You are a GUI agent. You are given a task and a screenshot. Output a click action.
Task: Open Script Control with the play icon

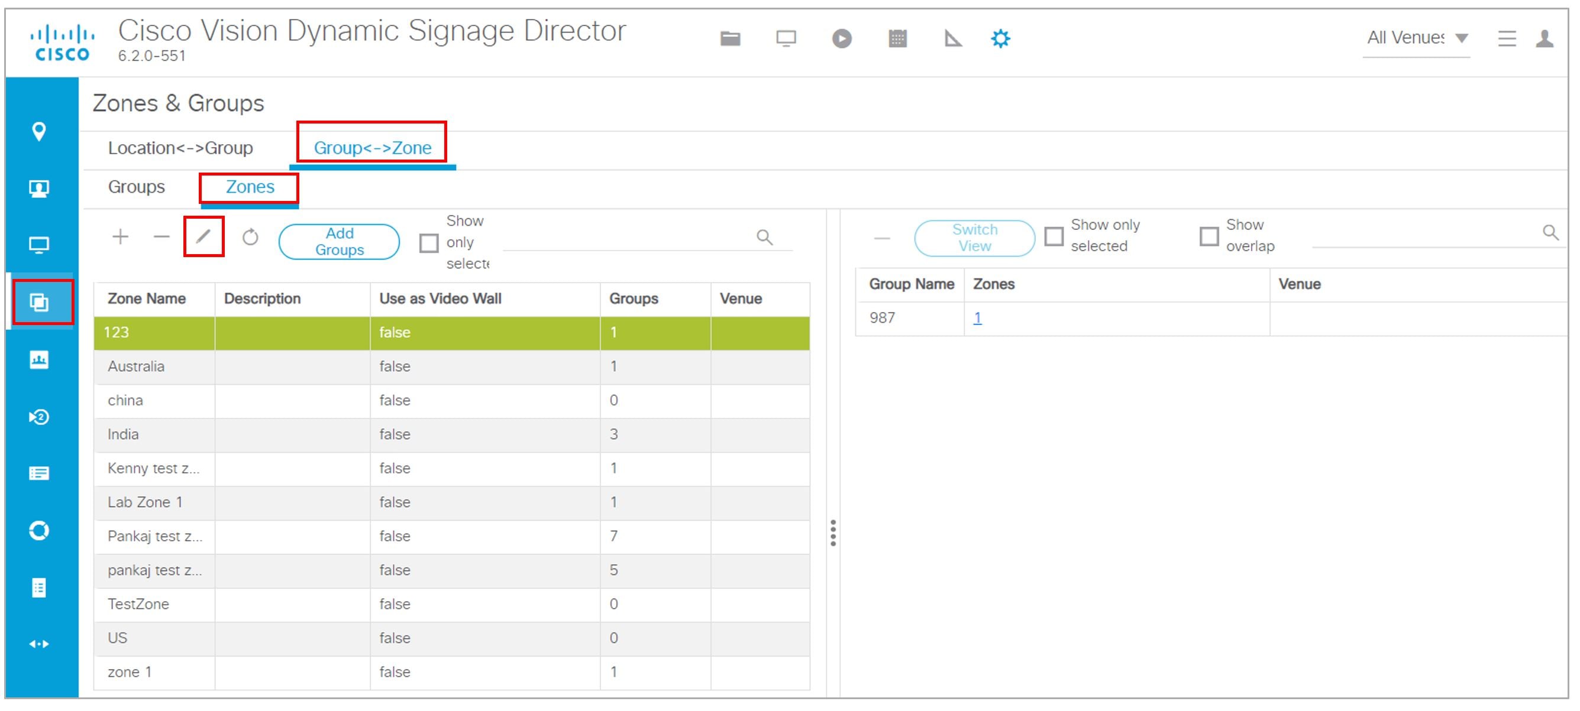[x=842, y=38]
